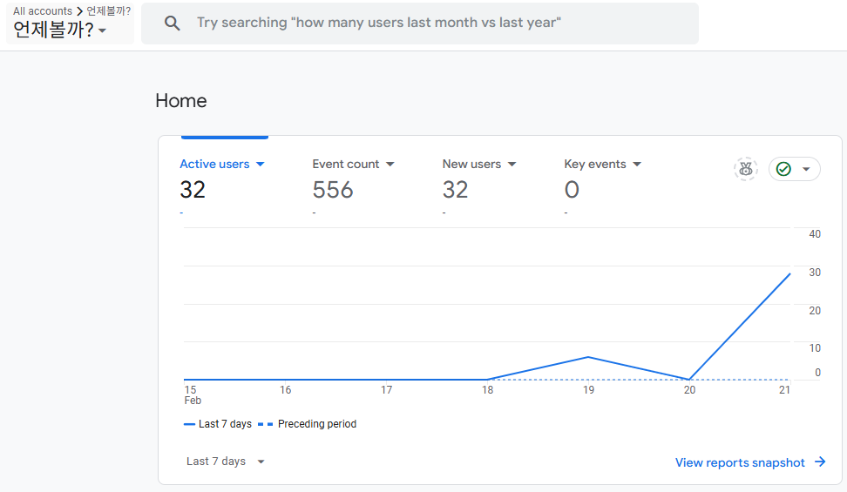
Task: Click the 15 Feb date label
Action: pyautogui.click(x=193, y=394)
